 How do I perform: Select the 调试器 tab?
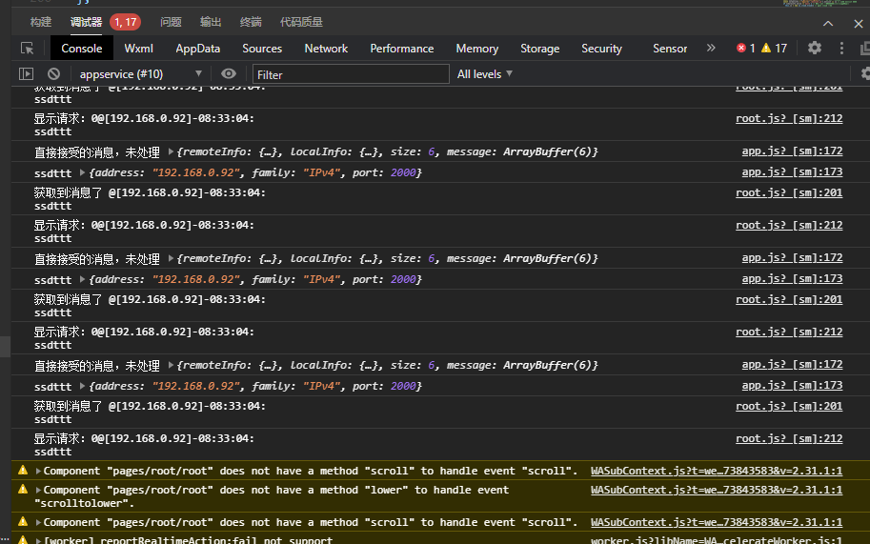86,22
